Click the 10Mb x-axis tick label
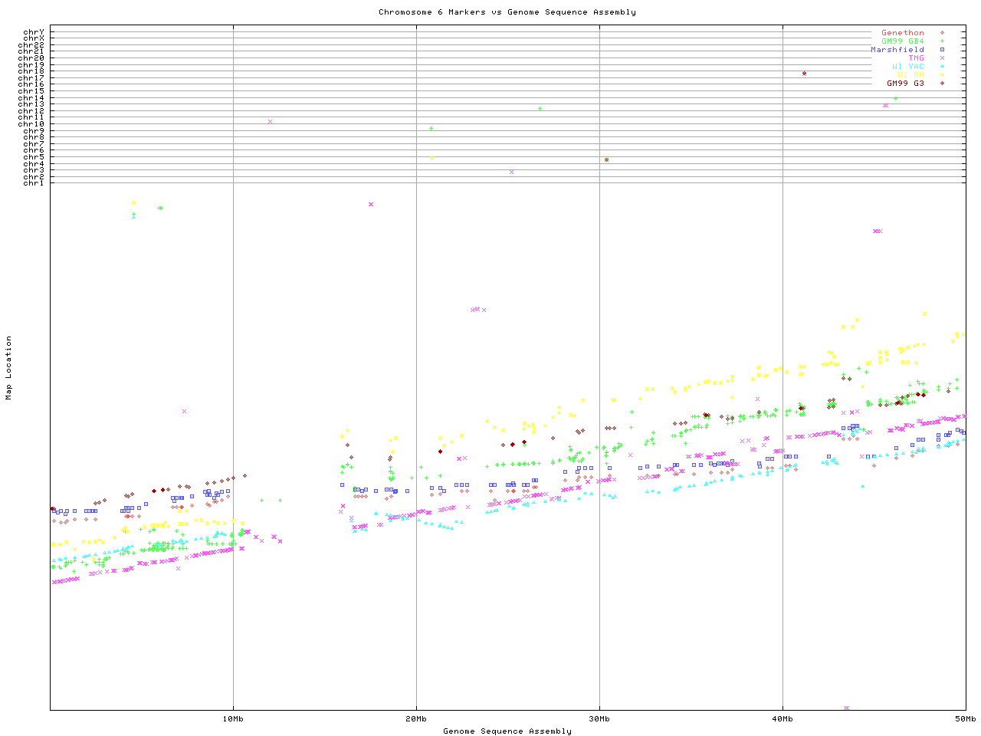 click(x=233, y=718)
